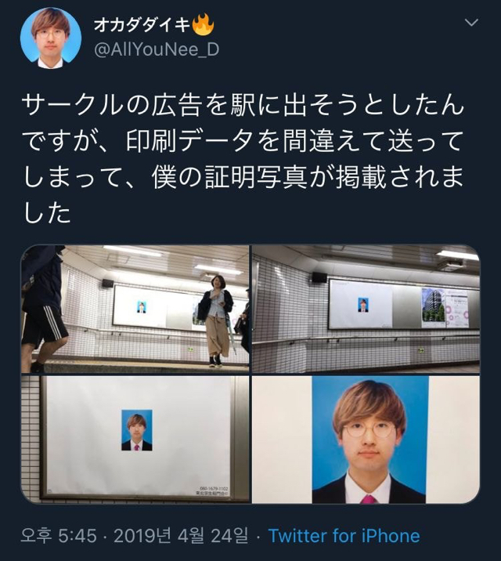Click the 2019년 4월 24일 date
The width and height of the screenshot is (501, 561).
[181, 536]
